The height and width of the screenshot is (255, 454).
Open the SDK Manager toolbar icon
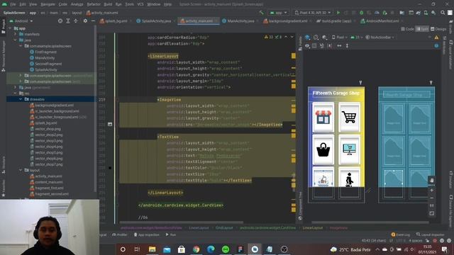(x=433, y=13)
